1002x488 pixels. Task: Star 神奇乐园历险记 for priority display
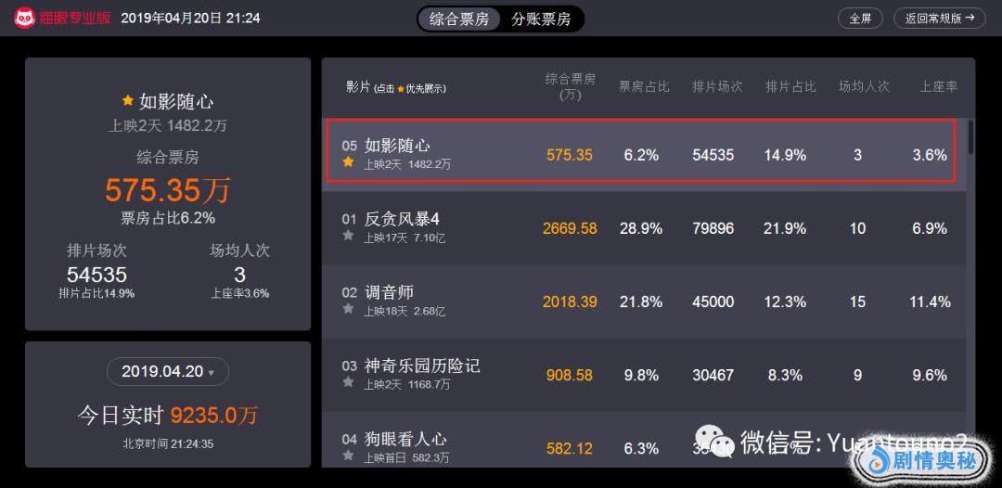click(349, 382)
